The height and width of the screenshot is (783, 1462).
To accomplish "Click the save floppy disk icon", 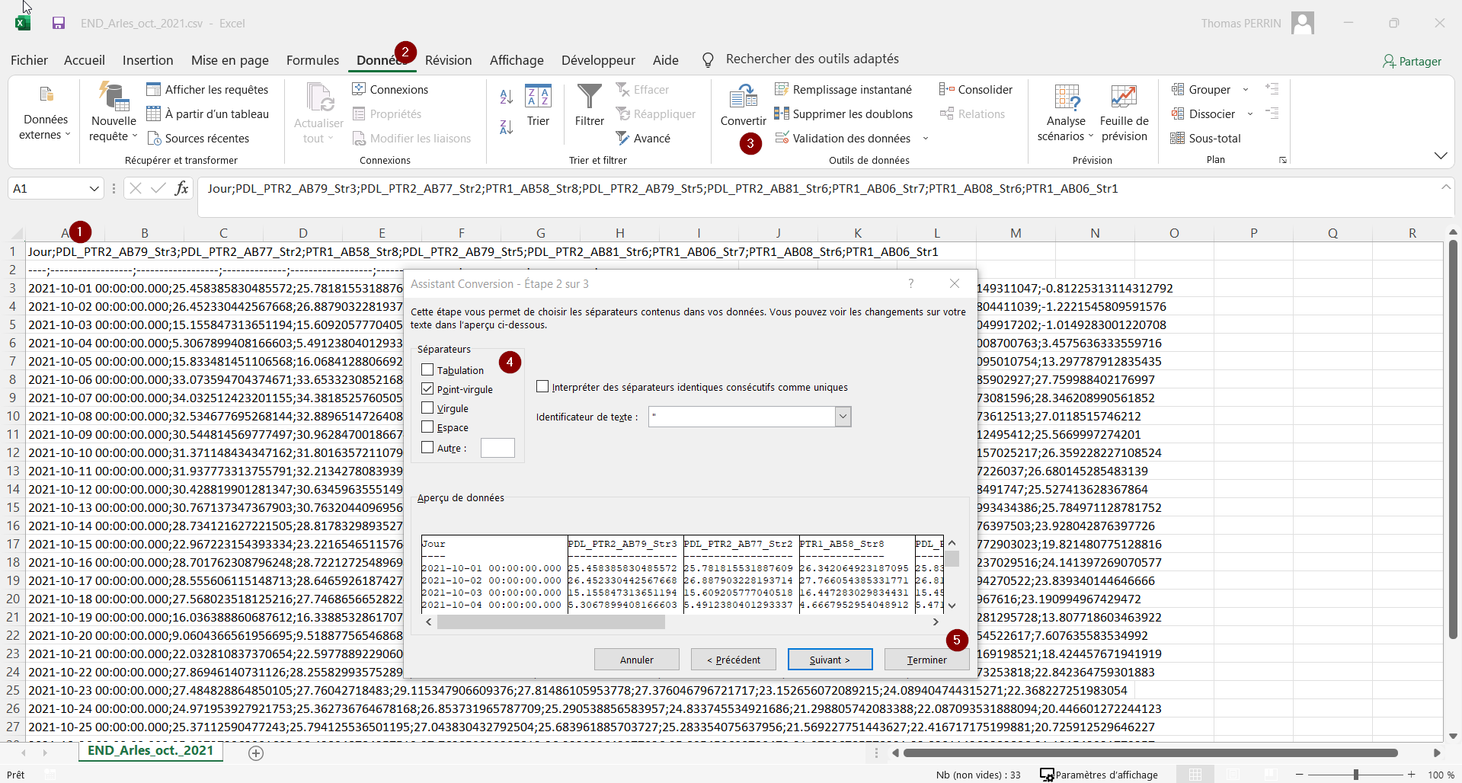I will tap(59, 24).
